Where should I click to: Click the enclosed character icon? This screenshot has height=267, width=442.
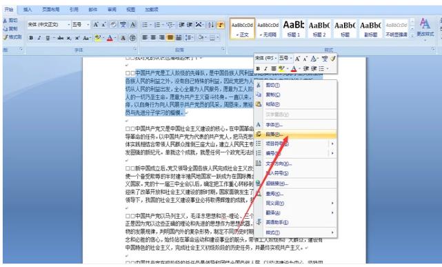132,38
